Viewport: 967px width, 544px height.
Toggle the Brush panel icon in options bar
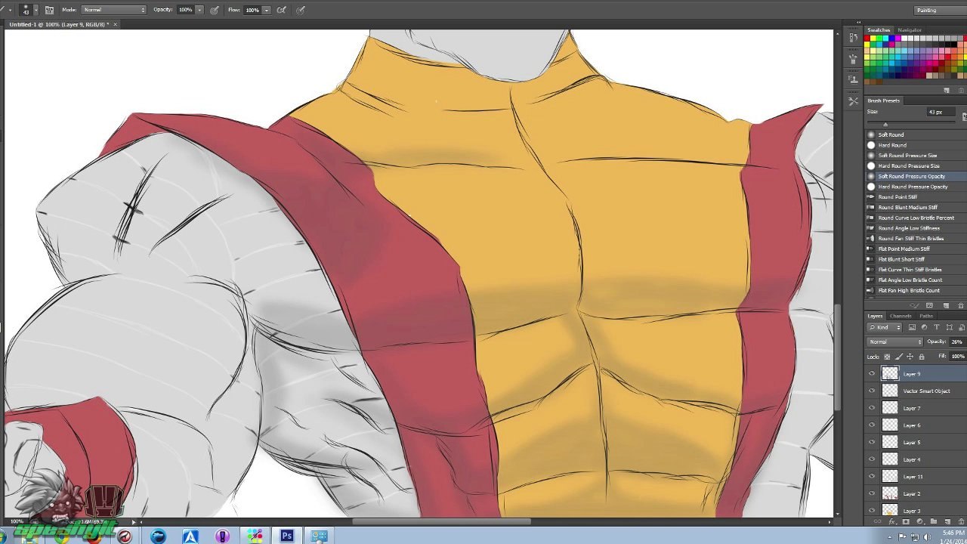click(49, 10)
